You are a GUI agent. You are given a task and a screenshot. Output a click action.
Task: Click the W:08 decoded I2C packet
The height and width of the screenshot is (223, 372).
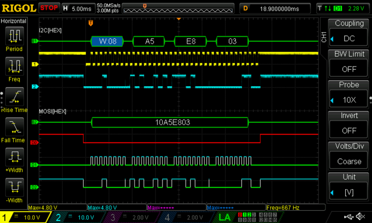pos(107,41)
